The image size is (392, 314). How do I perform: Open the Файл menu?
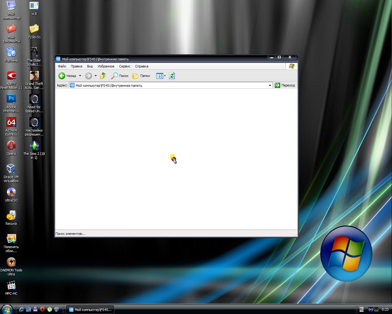tap(62, 66)
